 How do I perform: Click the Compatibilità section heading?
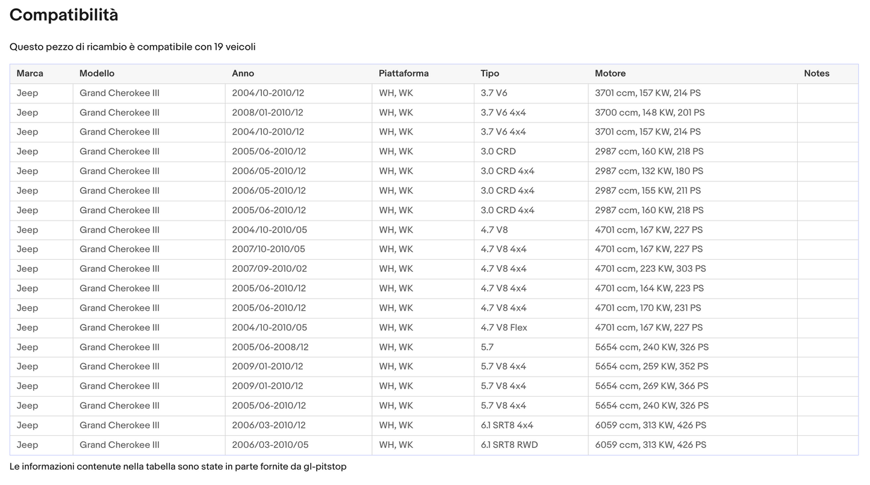click(x=64, y=15)
